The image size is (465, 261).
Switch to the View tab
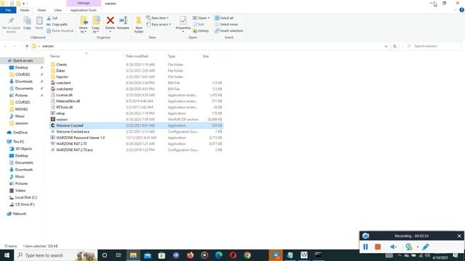(58, 10)
